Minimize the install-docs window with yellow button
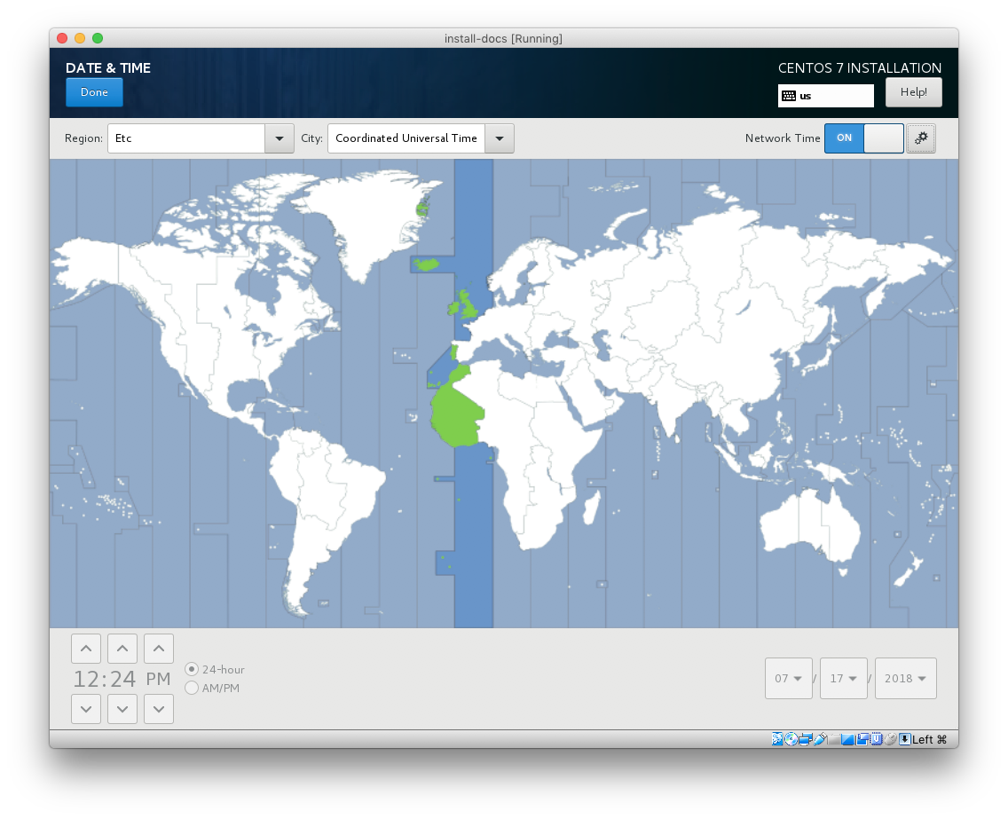This screenshot has height=819, width=1008. click(80, 38)
